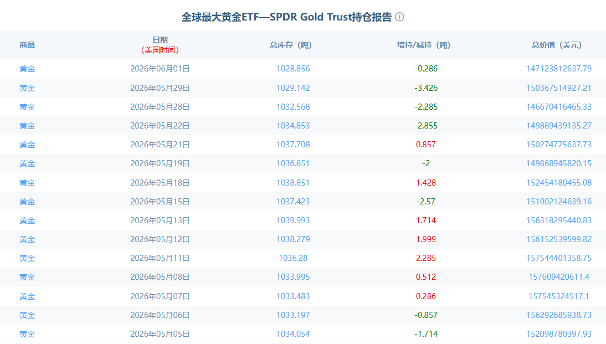Select the date 2026年05月05日
This screenshot has height=344, width=606.
[x=160, y=334]
